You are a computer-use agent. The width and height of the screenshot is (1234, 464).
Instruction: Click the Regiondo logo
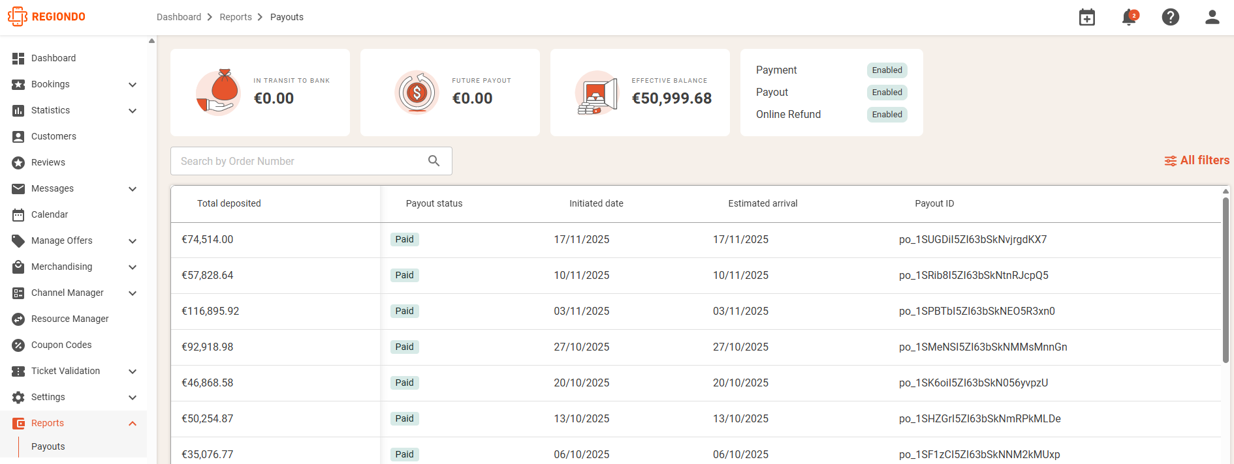click(46, 17)
